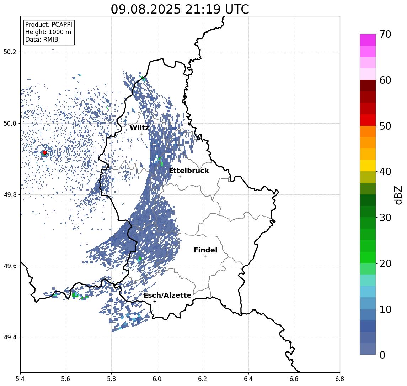Click the dark maroon colorbar segment below 60
Screen dimensions: 407x386
(368, 85)
